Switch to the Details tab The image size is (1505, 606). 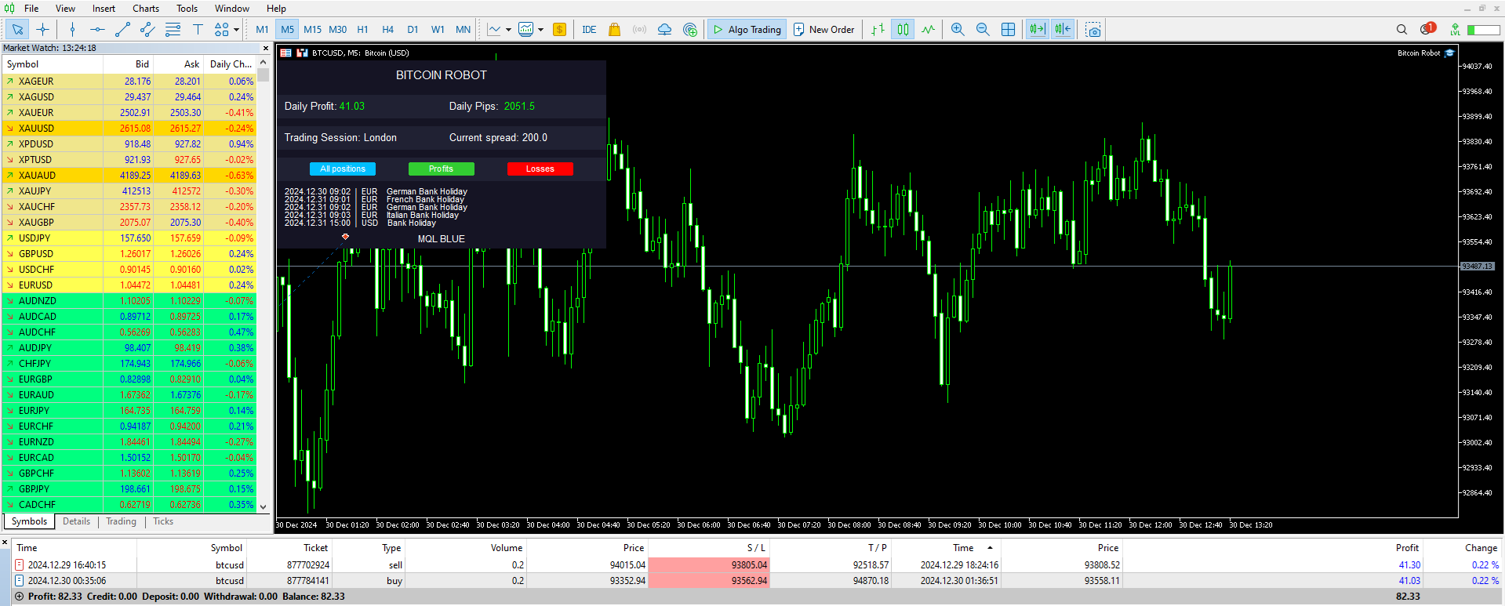(x=76, y=521)
